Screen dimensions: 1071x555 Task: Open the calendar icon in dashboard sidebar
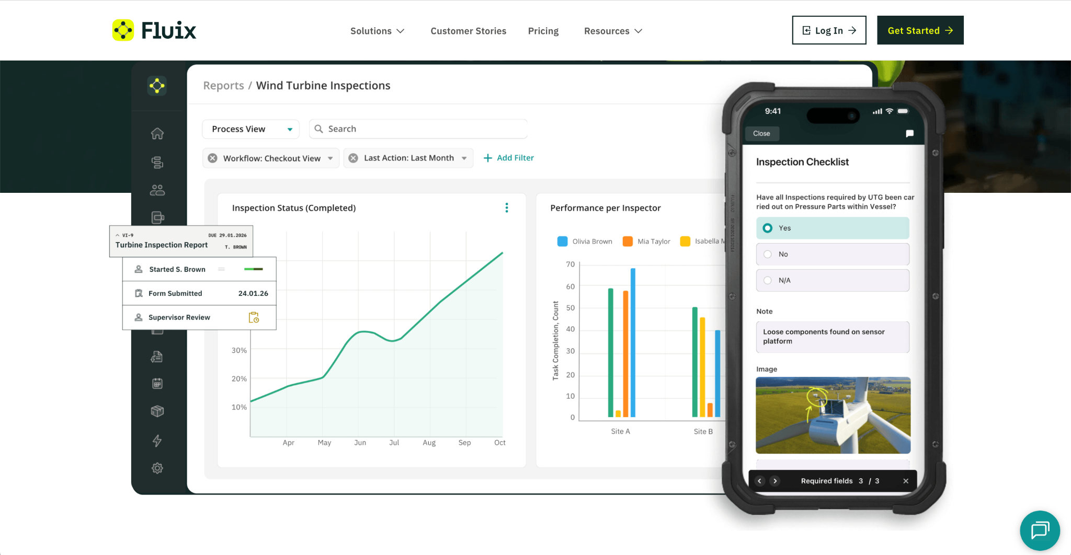click(x=157, y=384)
